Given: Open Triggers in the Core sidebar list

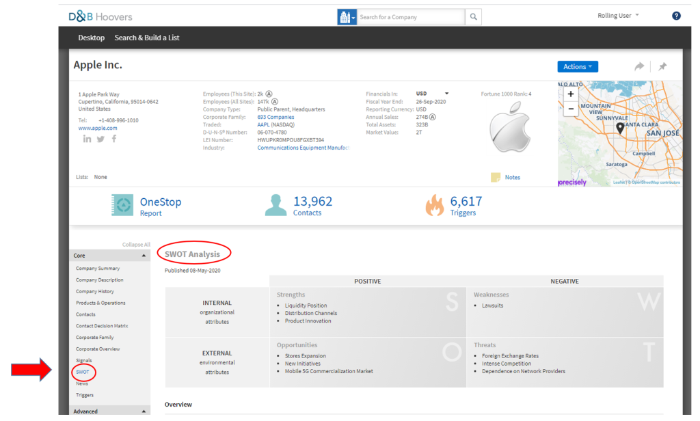Looking at the screenshot, I should pos(85,395).
